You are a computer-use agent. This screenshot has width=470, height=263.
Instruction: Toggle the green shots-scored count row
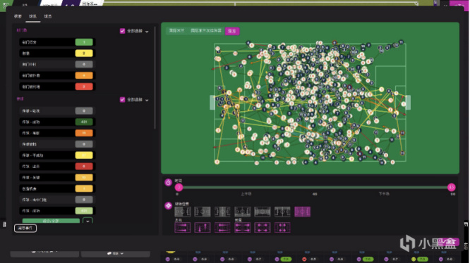point(57,42)
